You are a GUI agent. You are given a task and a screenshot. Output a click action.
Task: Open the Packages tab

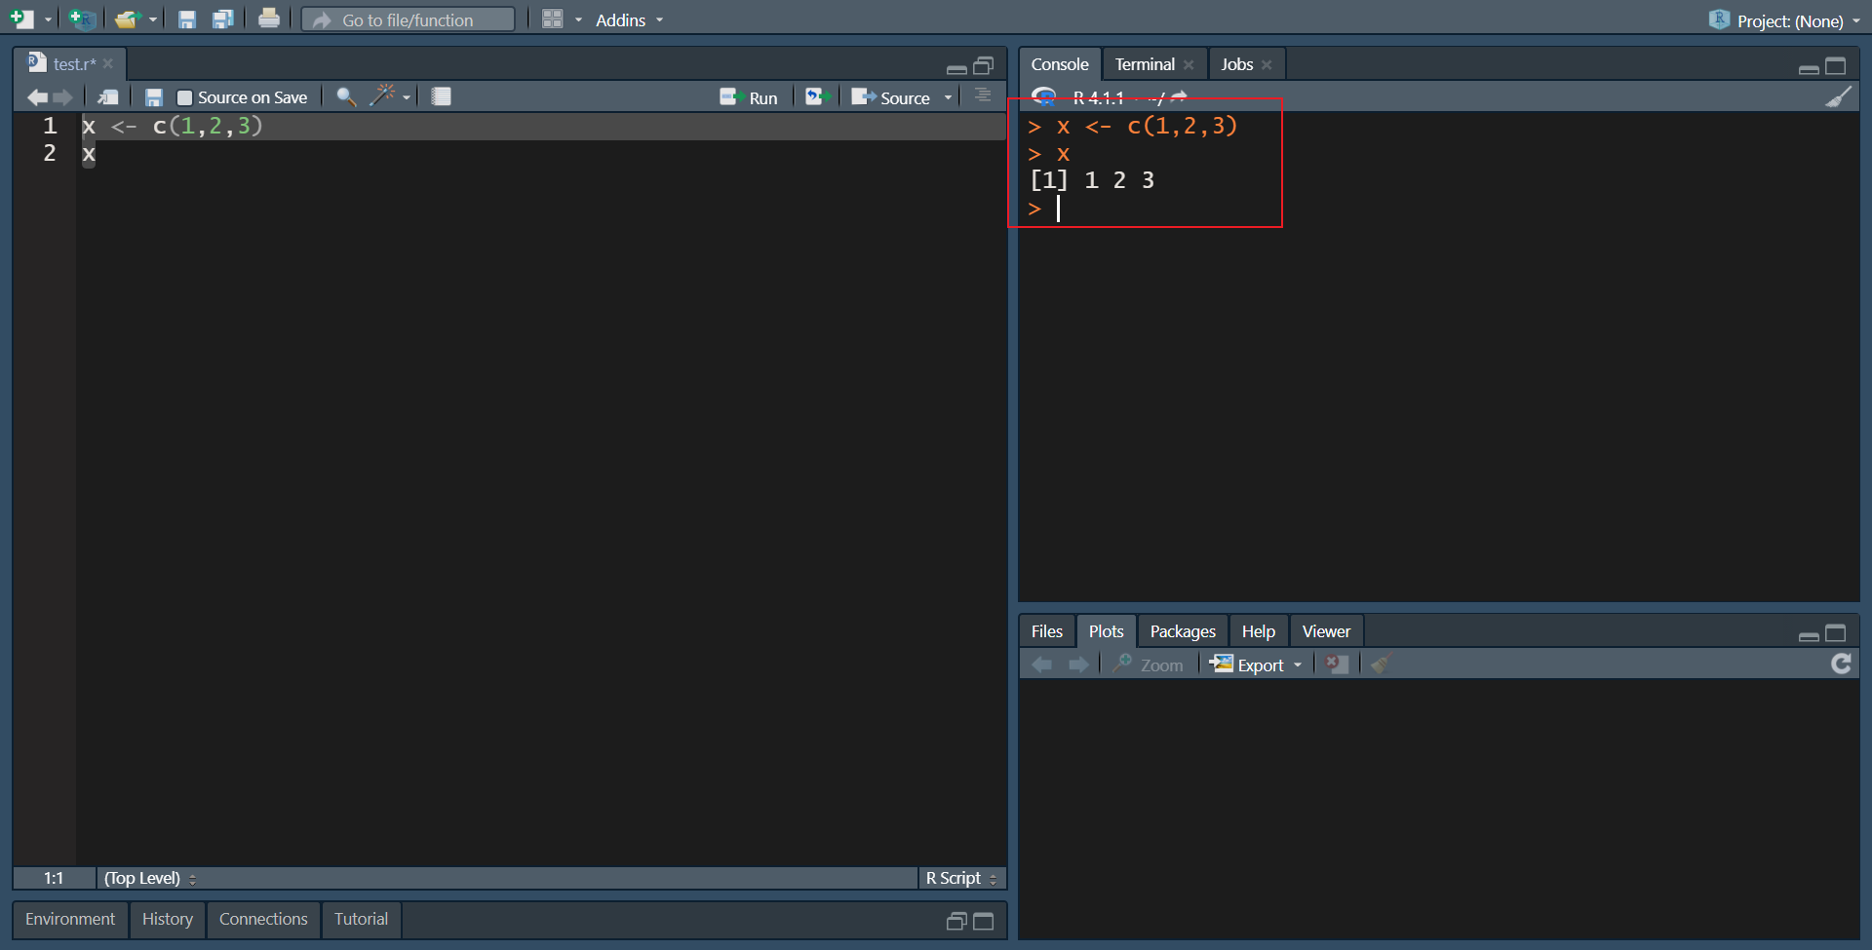click(x=1183, y=631)
